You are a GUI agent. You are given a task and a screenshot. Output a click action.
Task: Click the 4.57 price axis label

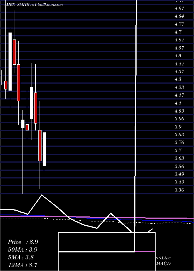tap(179, 48)
